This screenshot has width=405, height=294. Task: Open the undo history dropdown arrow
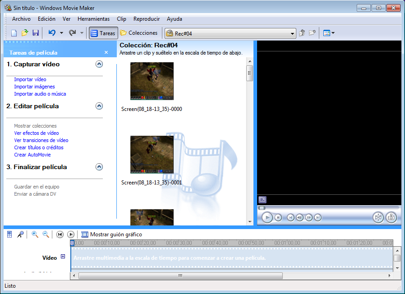[61, 33]
